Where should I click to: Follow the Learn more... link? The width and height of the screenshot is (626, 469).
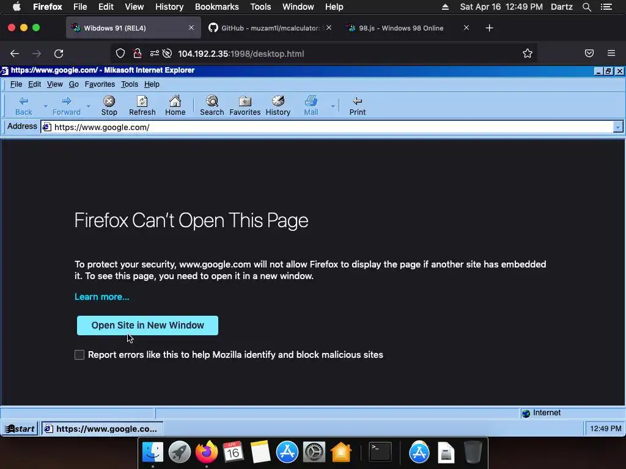point(102,297)
